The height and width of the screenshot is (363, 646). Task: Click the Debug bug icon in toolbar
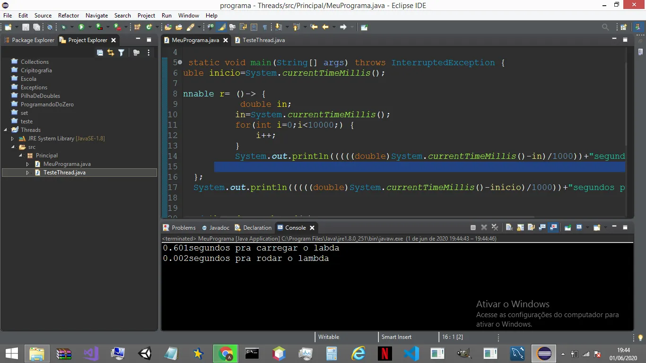[x=64, y=27]
